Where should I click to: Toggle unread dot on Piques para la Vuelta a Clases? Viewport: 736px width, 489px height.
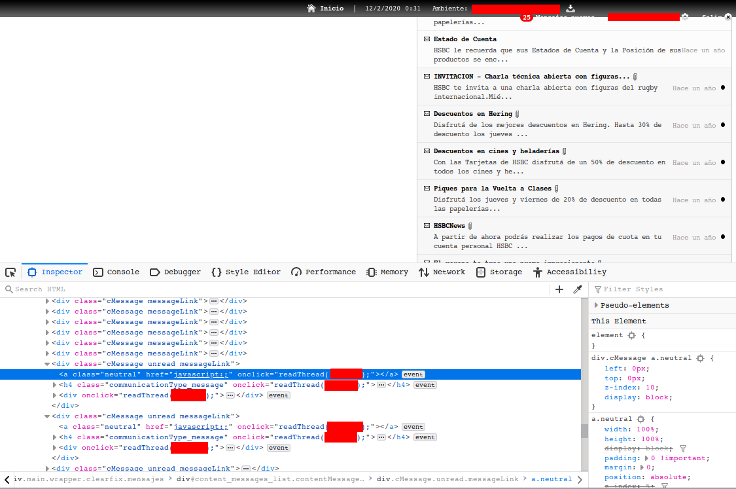tap(723, 200)
